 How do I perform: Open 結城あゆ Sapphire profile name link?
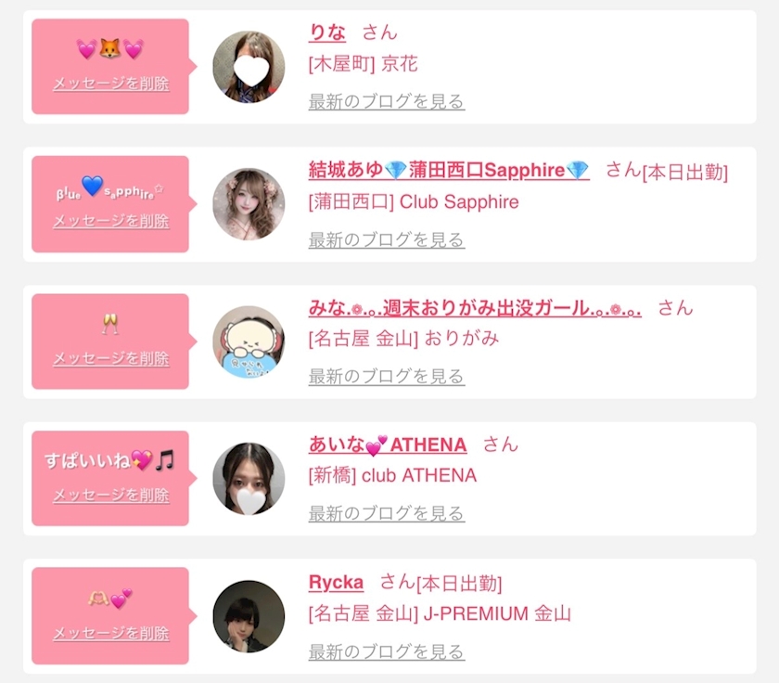coord(449,170)
